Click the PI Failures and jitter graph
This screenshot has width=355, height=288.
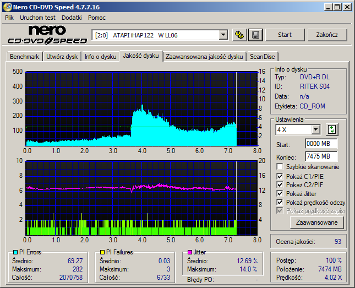click(x=142, y=198)
